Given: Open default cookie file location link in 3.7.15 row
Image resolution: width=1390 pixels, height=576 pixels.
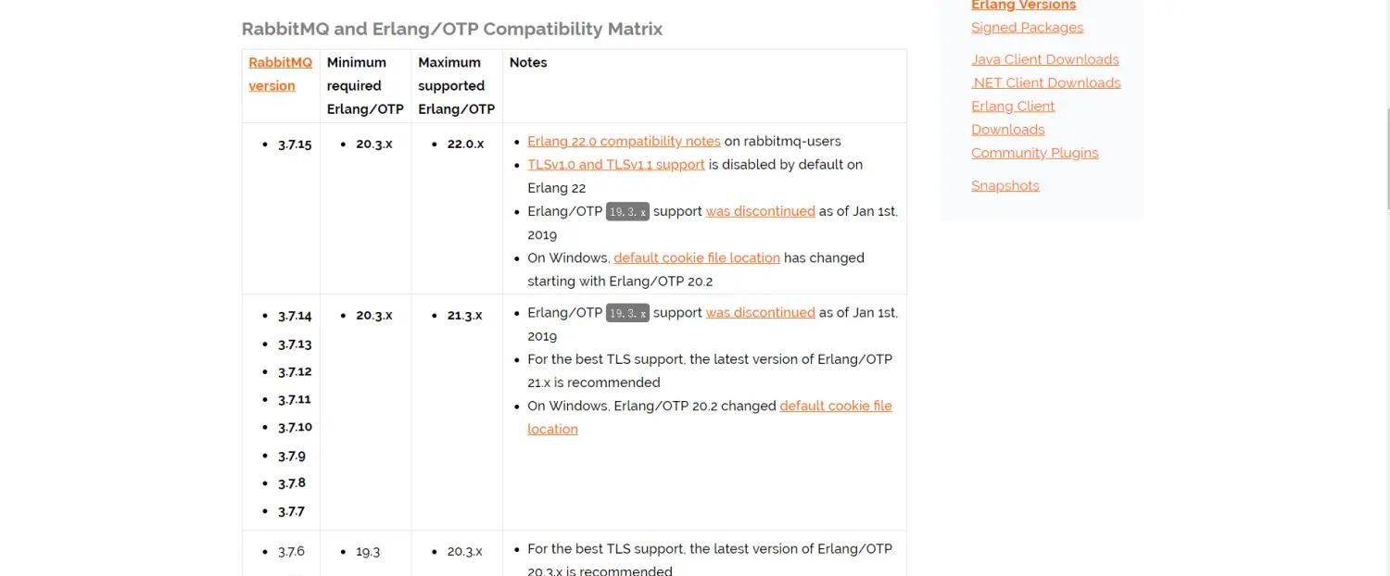Looking at the screenshot, I should click(696, 257).
